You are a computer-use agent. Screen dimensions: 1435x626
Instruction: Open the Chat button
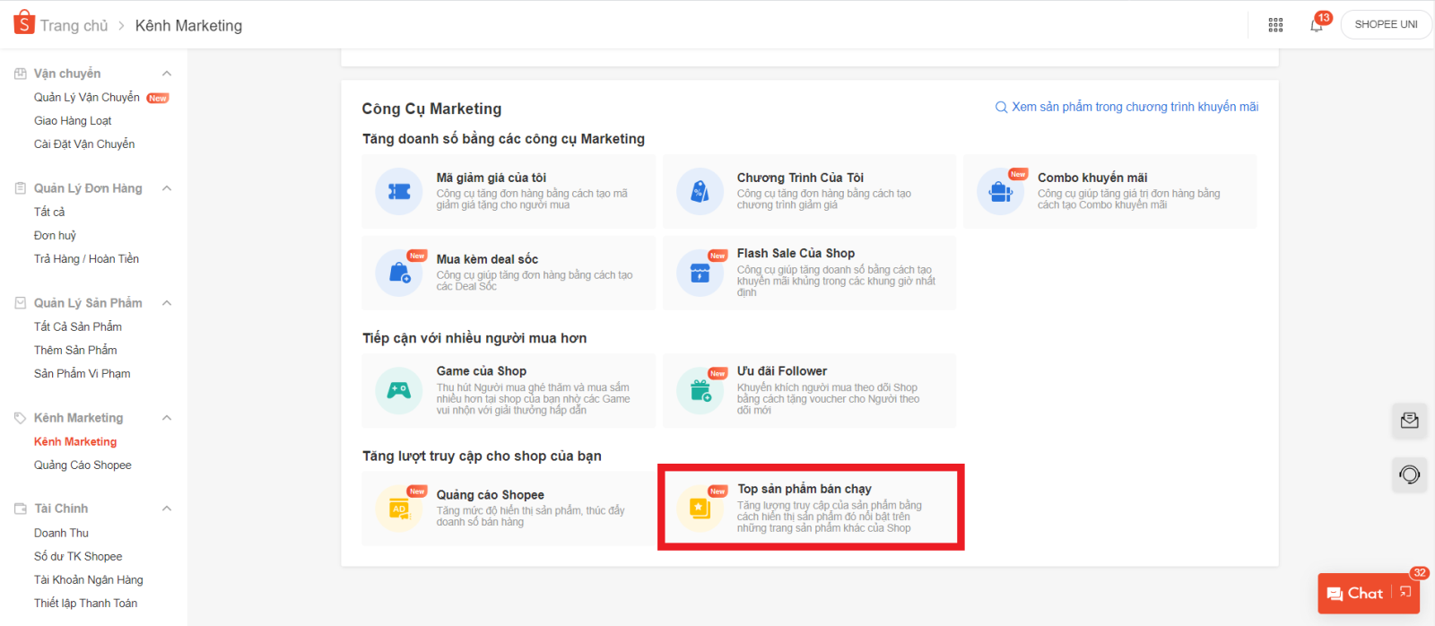pyautogui.click(x=1356, y=593)
